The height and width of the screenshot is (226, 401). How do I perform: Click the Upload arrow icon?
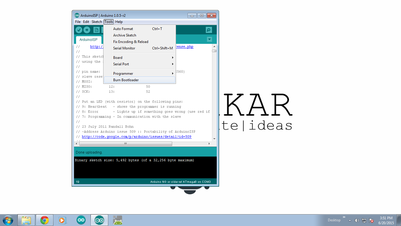click(x=87, y=30)
